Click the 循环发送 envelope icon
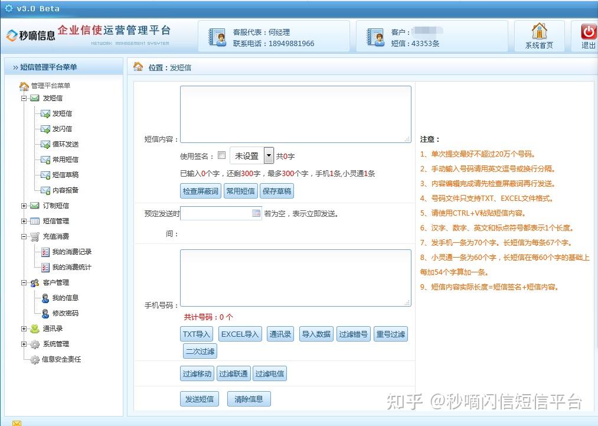This screenshot has height=426, width=598. pyautogui.click(x=45, y=144)
